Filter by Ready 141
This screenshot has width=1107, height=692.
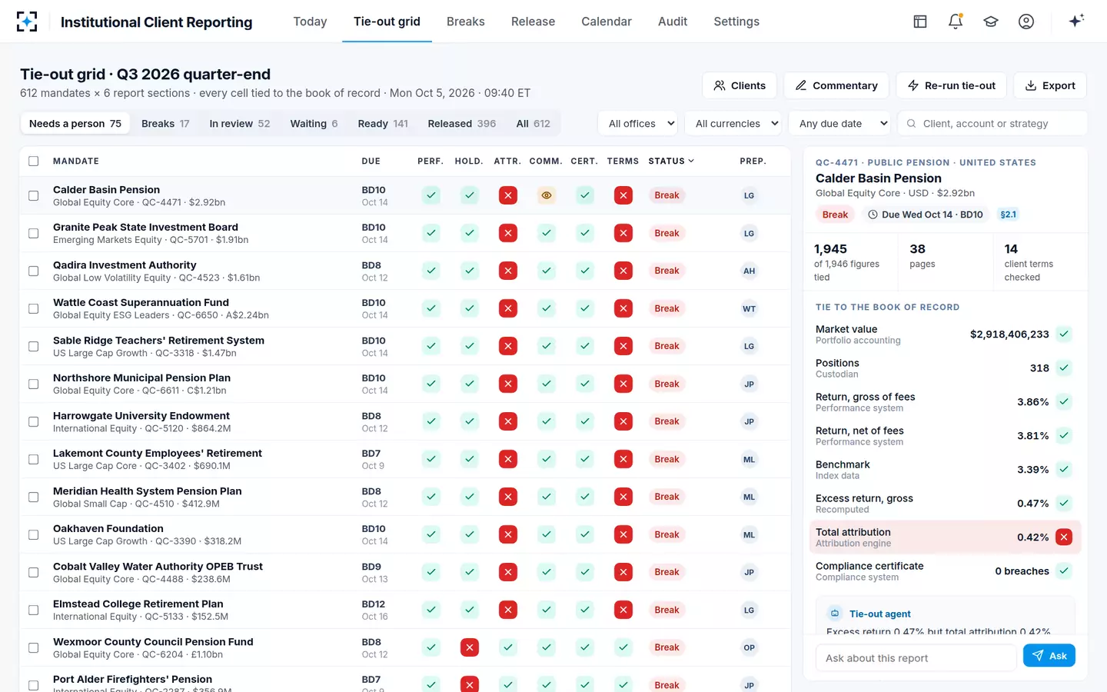[x=383, y=124]
